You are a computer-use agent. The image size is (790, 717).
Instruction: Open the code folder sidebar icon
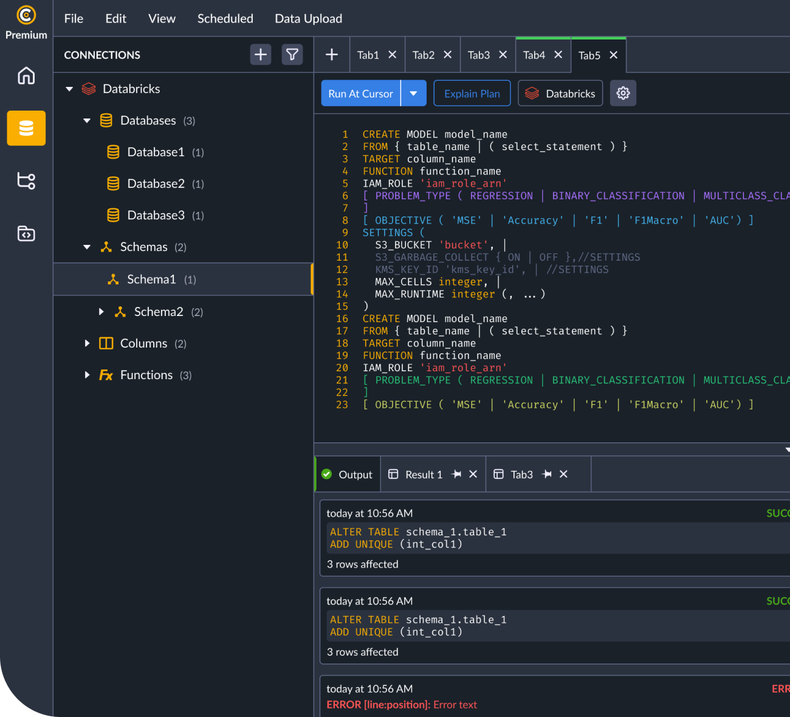(26, 233)
